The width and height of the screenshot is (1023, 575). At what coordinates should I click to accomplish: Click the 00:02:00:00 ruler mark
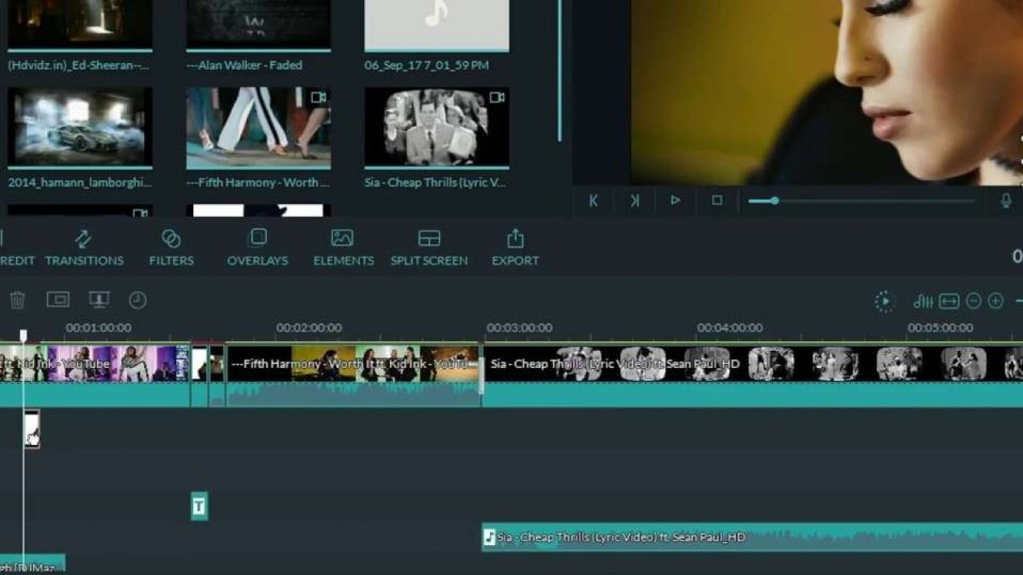coord(308,328)
